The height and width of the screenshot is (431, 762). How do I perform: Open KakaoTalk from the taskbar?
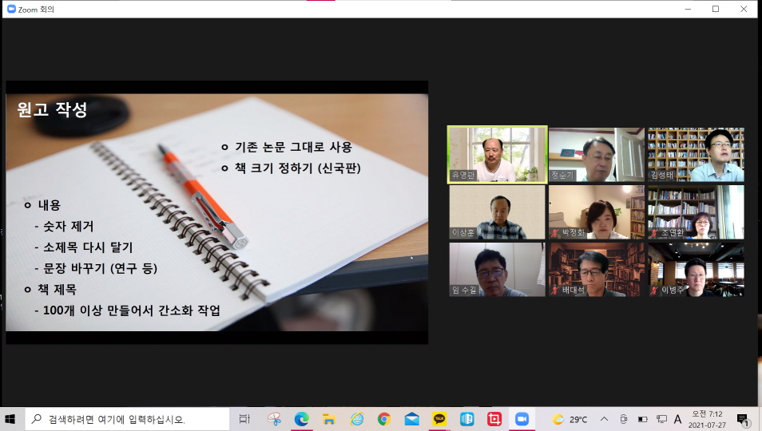(x=439, y=419)
